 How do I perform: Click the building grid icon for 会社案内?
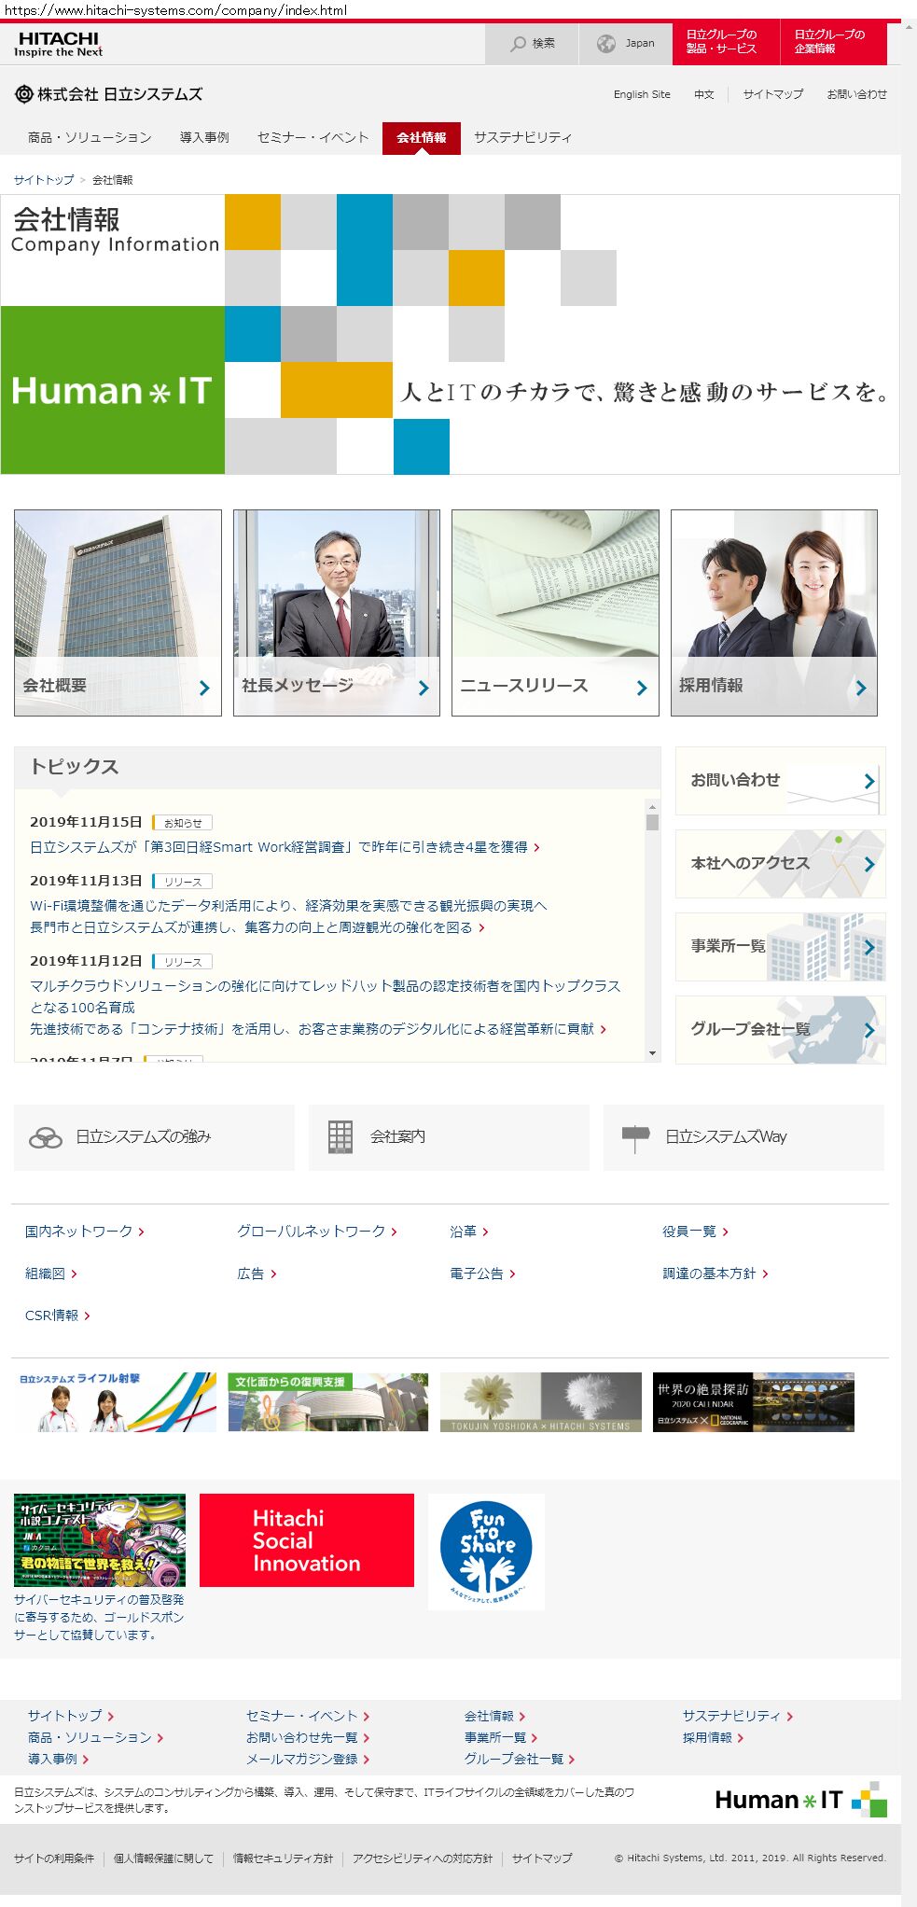pyautogui.click(x=340, y=1137)
